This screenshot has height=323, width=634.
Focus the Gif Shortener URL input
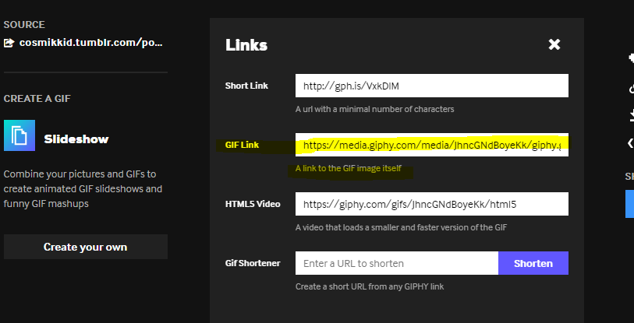coord(397,263)
